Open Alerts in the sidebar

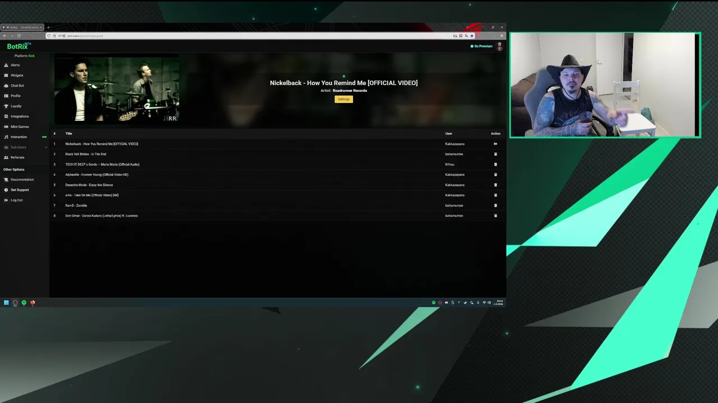pos(15,65)
